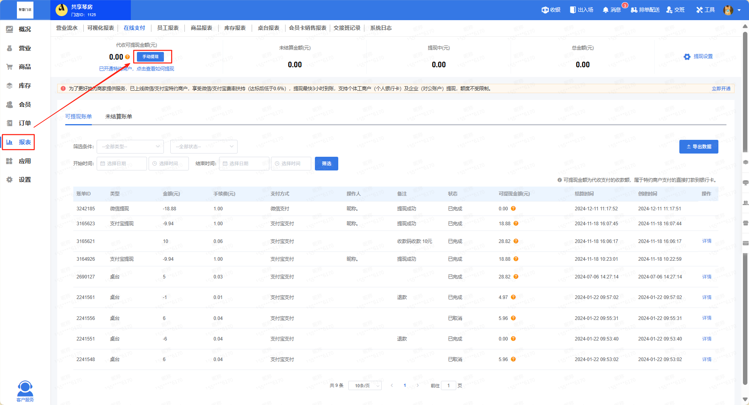Switch to 交接班记录 tab
This screenshot has height=405, width=749.
[347, 28]
